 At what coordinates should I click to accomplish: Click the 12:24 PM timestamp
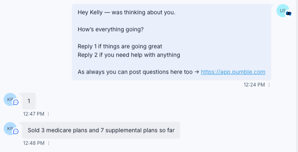point(254,85)
